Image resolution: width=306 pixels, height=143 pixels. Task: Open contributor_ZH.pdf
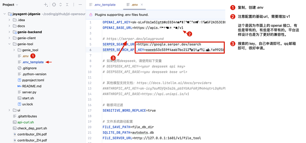32,140
